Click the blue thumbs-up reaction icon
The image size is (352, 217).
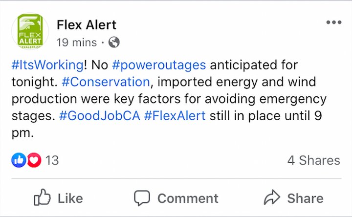19,160
